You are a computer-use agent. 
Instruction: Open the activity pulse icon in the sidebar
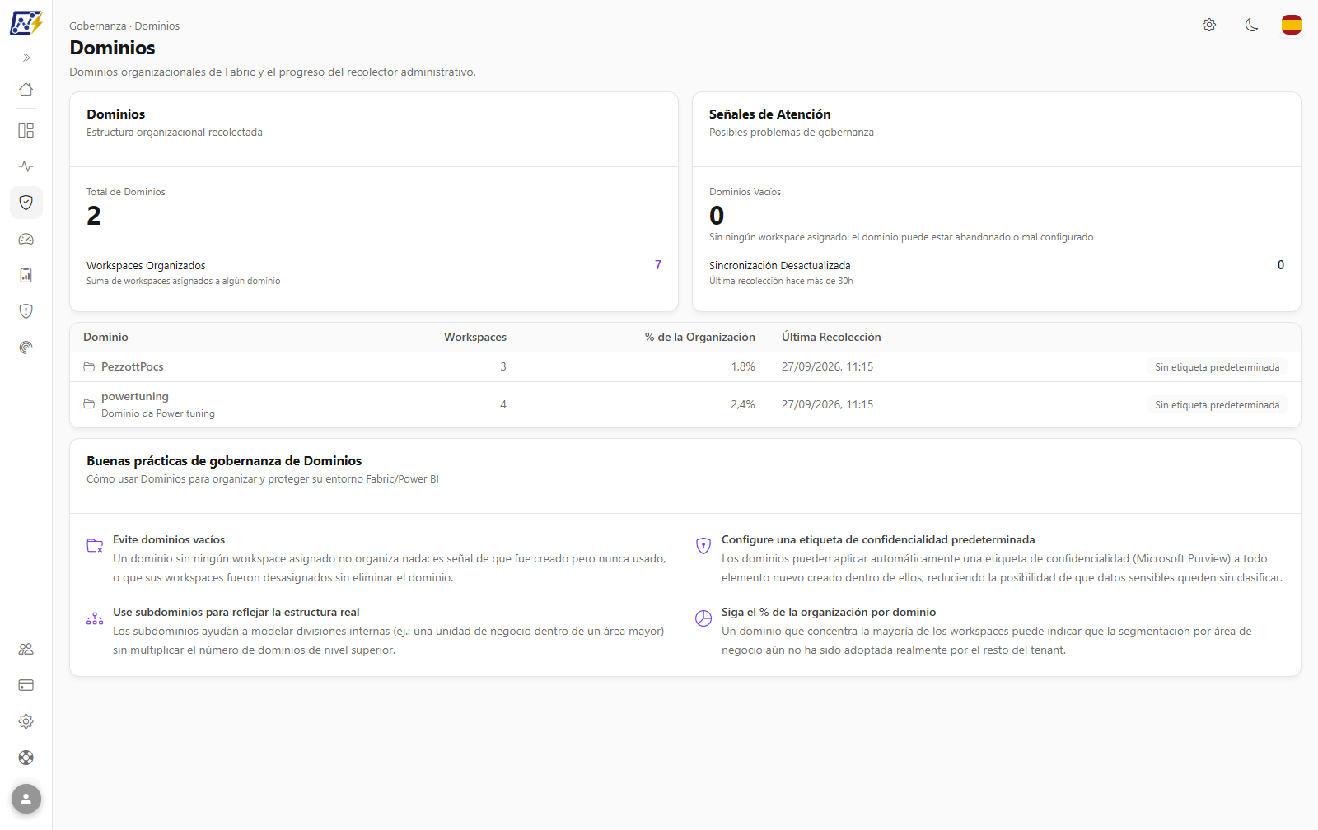tap(26, 166)
